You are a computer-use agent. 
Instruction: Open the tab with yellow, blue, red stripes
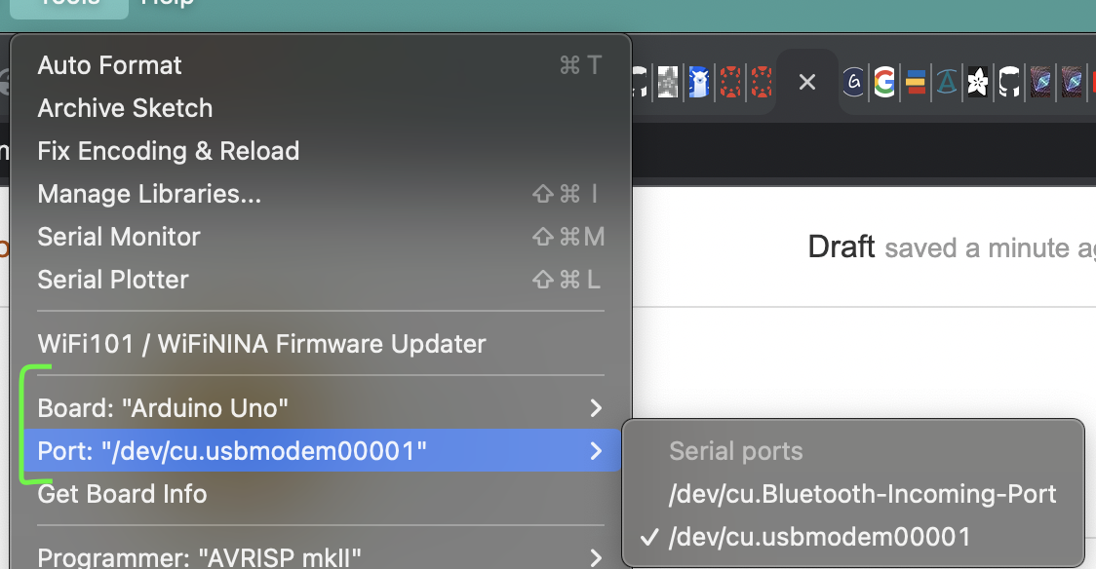coord(916,83)
